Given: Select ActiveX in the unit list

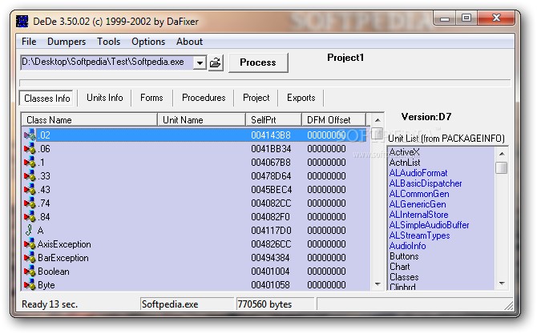Looking at the screenshot, I should pyautogui.click(x=405, y=152).
